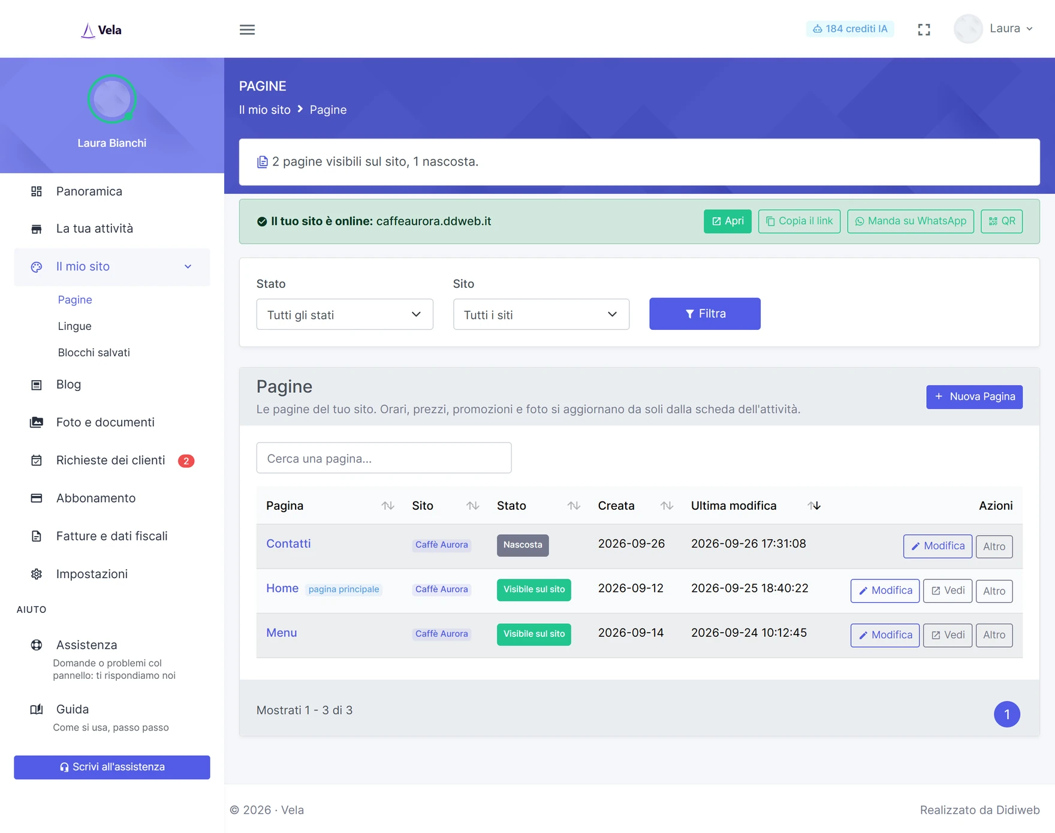Click Foto e documenti icon
The width and height of the screenshot is (1055, 833).
[x=37, y=422]
